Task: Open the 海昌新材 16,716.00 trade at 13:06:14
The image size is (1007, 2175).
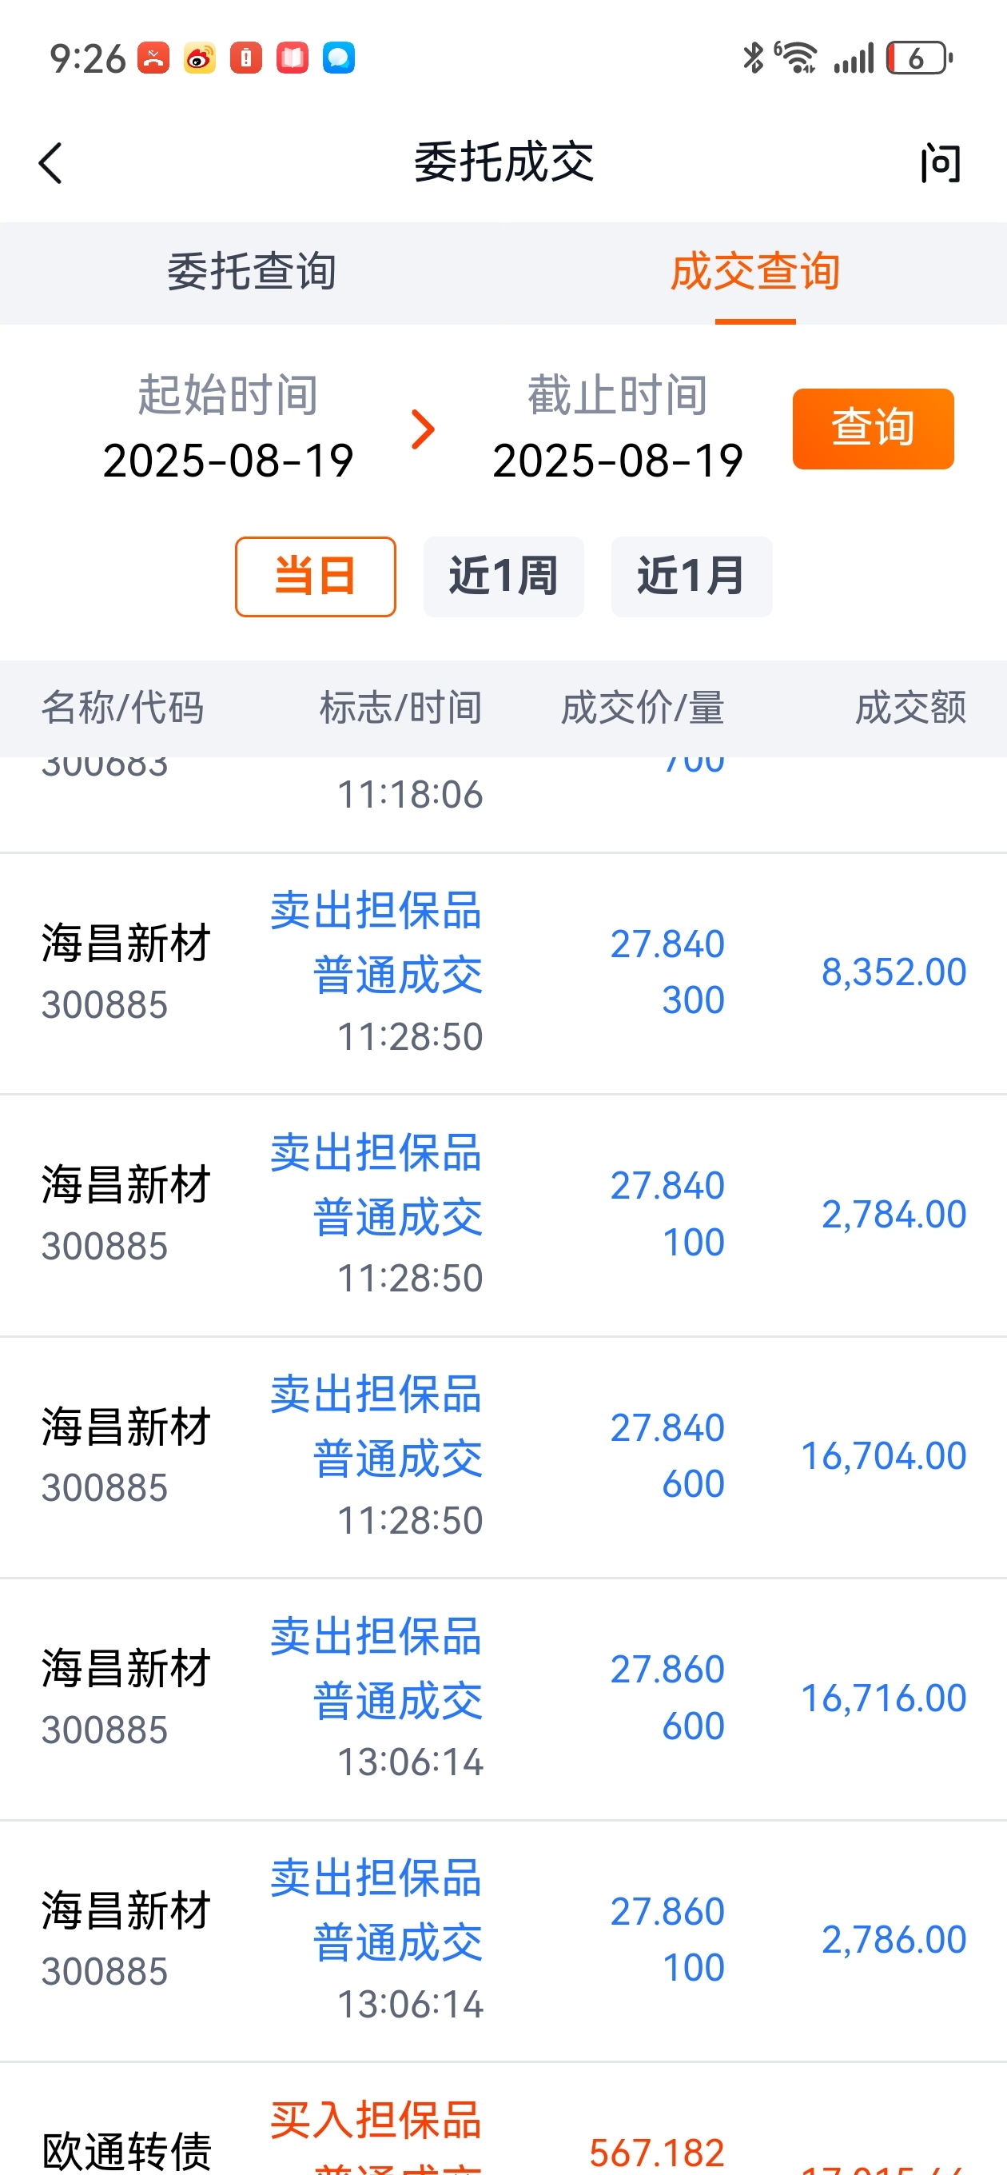Action: click(503, 1698)
